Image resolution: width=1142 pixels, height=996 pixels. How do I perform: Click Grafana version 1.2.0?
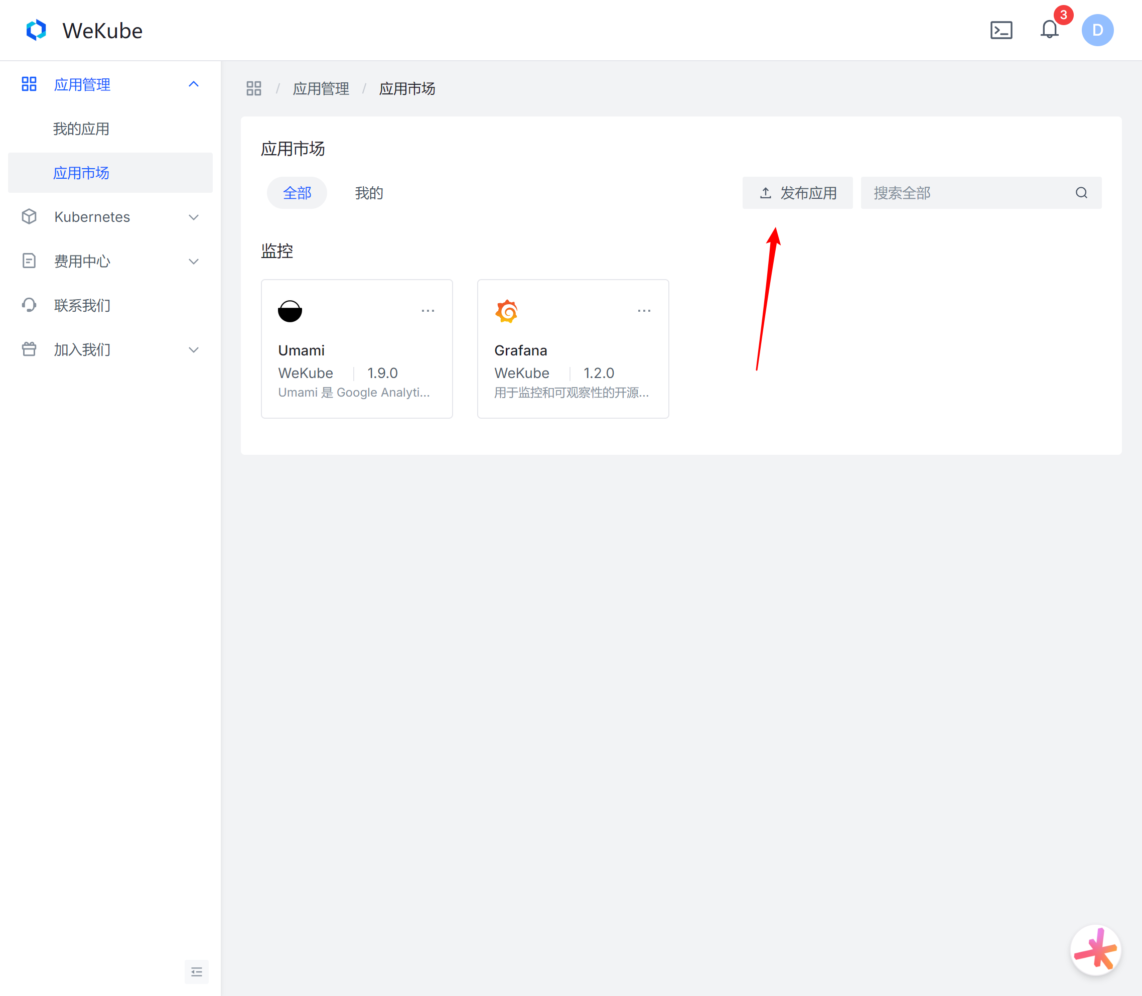click(x=599, y=373)
